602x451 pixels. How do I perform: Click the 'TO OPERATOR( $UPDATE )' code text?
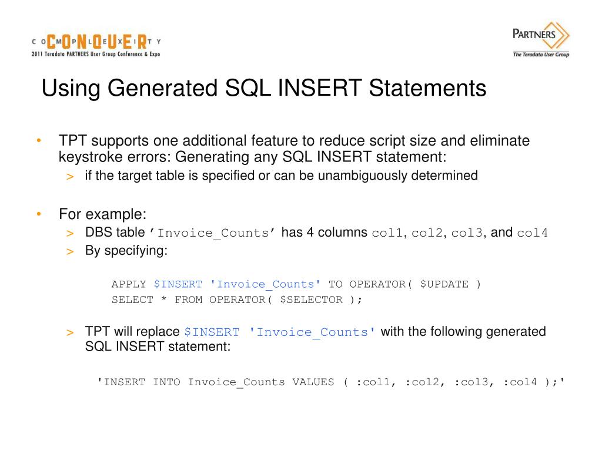pos(404,284)
